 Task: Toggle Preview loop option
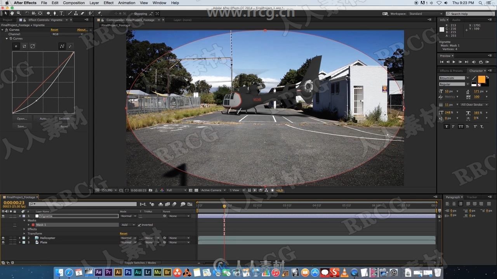point(481,62)
